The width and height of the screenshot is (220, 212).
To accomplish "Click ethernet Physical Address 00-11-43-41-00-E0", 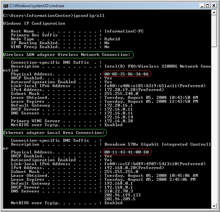I will (x=127, y=152).
